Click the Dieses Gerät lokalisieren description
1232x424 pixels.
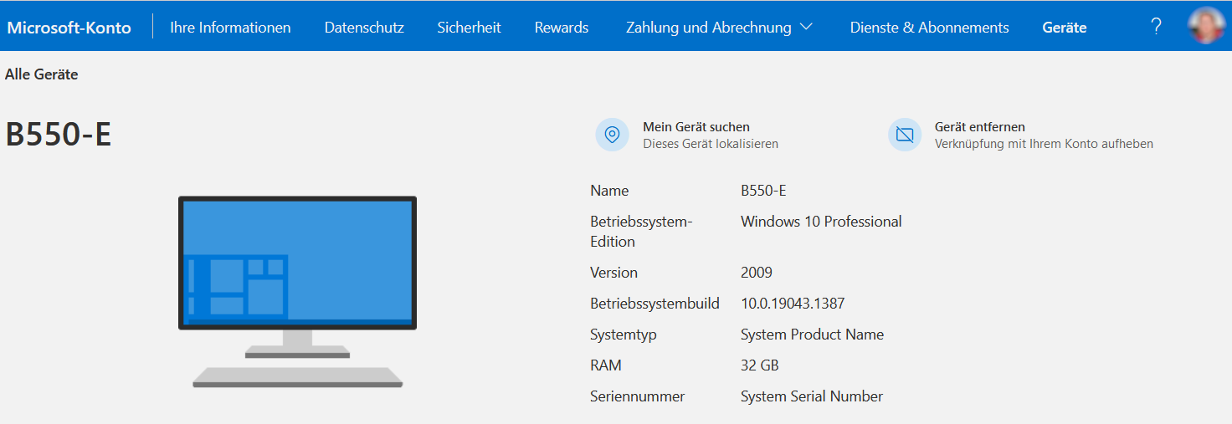tap(711, 144)
